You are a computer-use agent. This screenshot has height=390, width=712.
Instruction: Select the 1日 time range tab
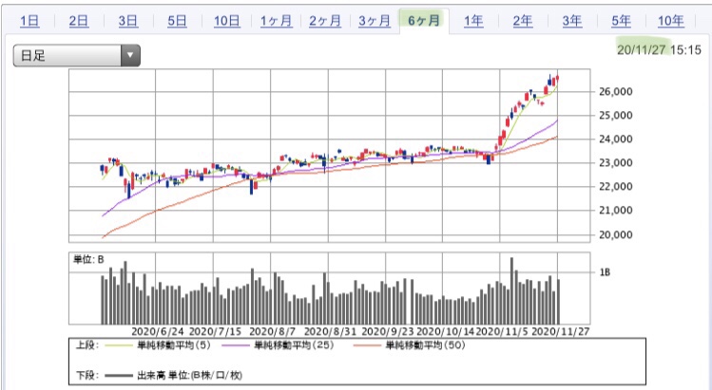29,21
